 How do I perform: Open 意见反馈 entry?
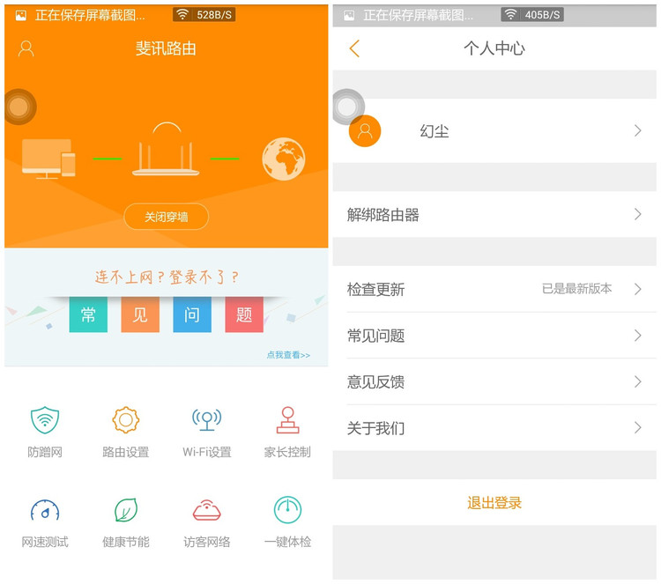(x=494, y=381)
